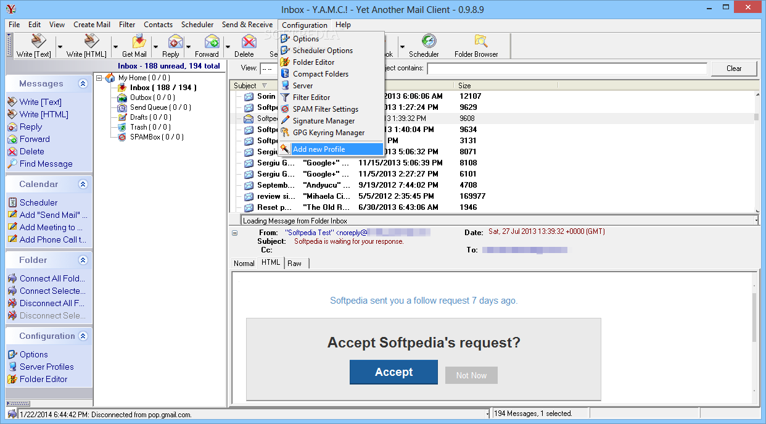766x424 pixels.
Task: Click Write [HTML] link in sidebar
Action: [44, 114]
